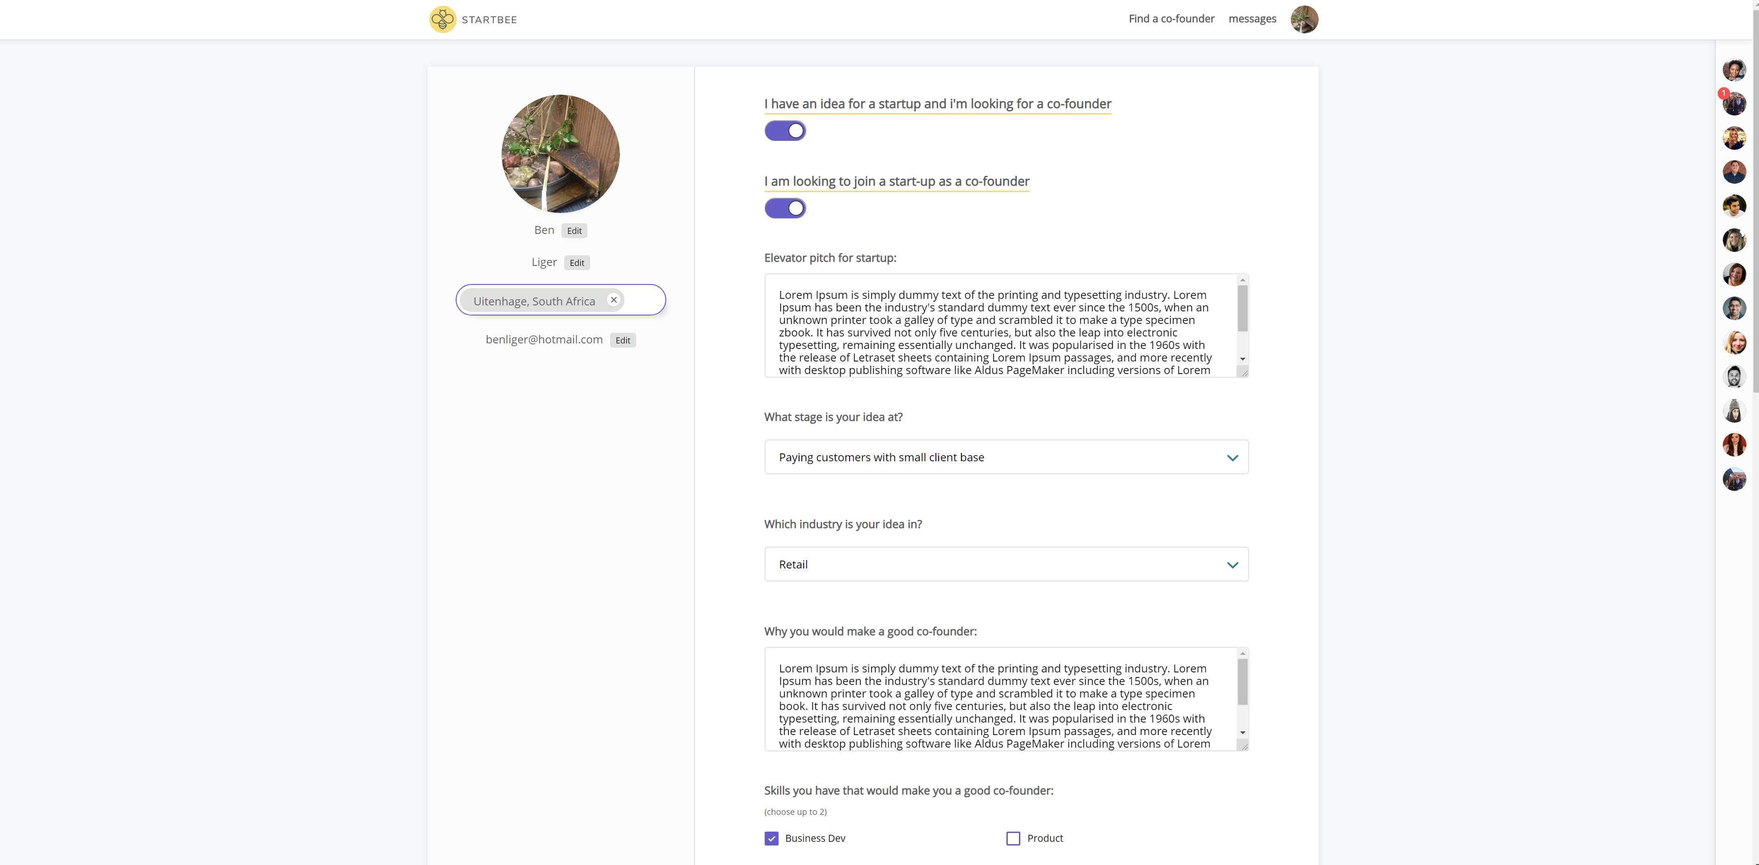Click the elevator pitch scrollbar thumb
Image resolution: width=1759 pixels, height=865 pixels.
1242,309
